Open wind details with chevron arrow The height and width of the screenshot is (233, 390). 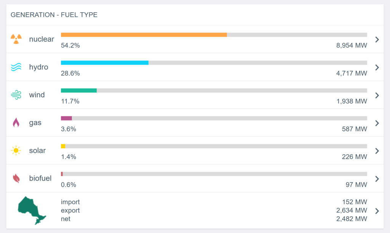[x=377, y=95]
